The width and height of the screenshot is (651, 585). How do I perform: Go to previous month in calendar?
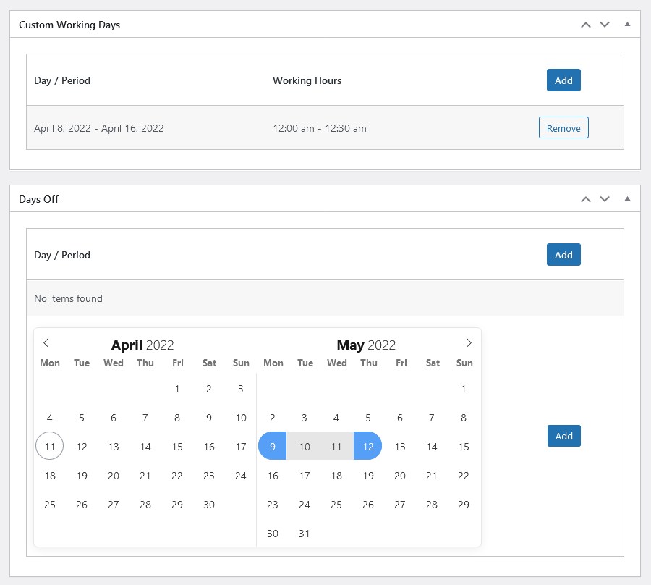pos(46,342)
